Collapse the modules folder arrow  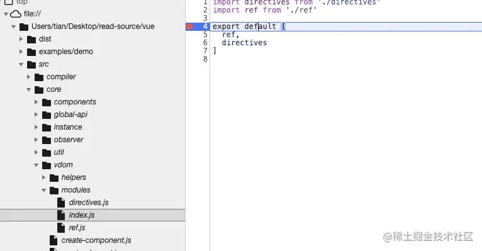pos(43,191)
